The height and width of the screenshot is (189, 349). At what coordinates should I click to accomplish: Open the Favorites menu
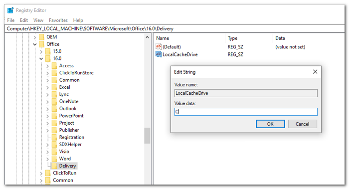[x=58, y=20]
